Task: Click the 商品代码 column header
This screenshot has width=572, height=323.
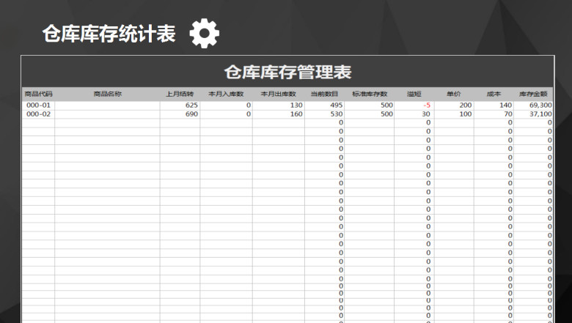Action: [38, 94]
